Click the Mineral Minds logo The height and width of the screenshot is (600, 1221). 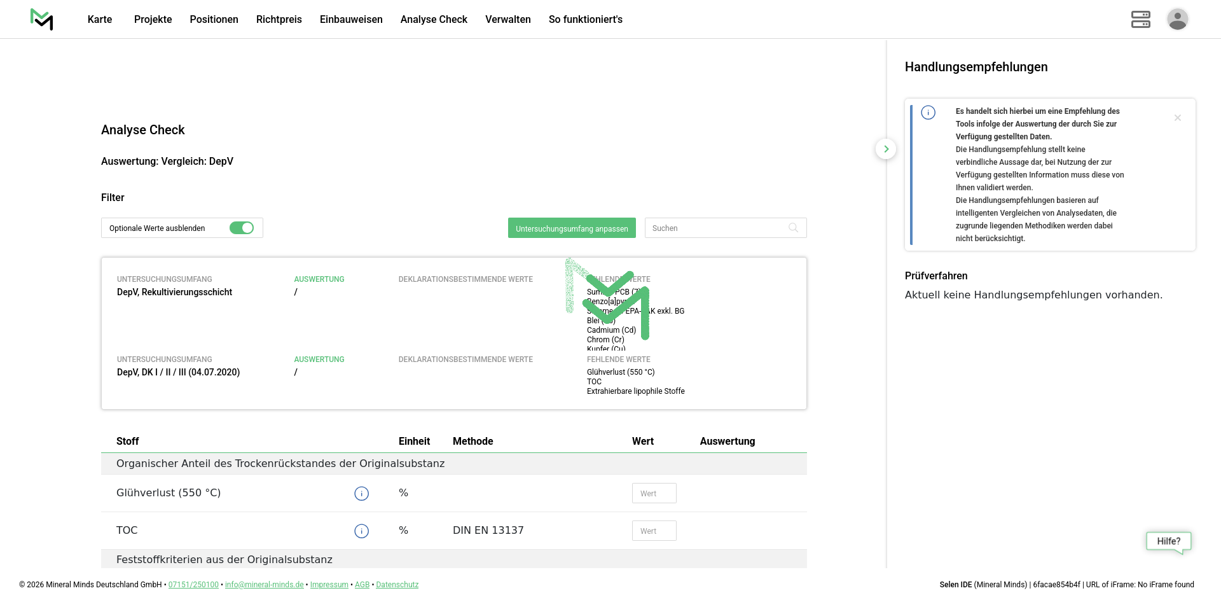[42, 19]
